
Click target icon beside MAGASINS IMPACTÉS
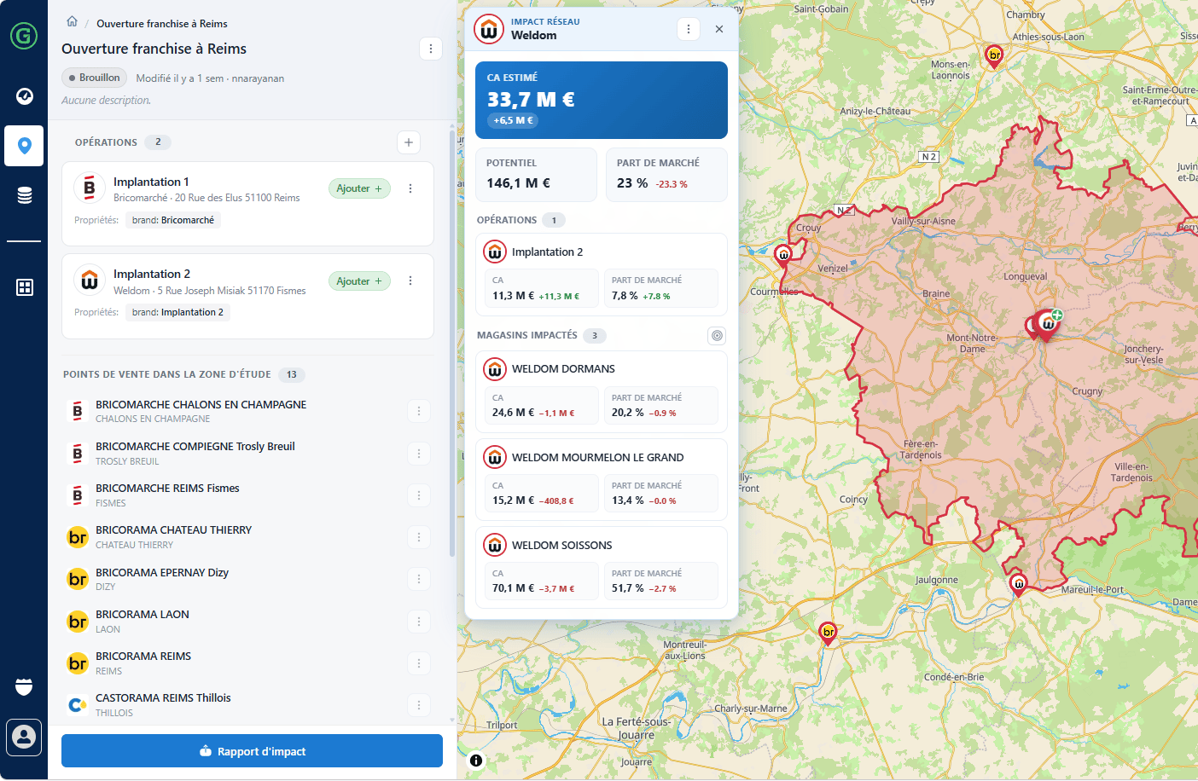coord(717,336)
